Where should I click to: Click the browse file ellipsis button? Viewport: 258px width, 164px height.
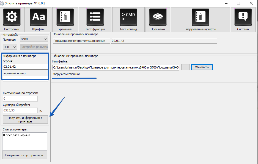coord(185,67)
